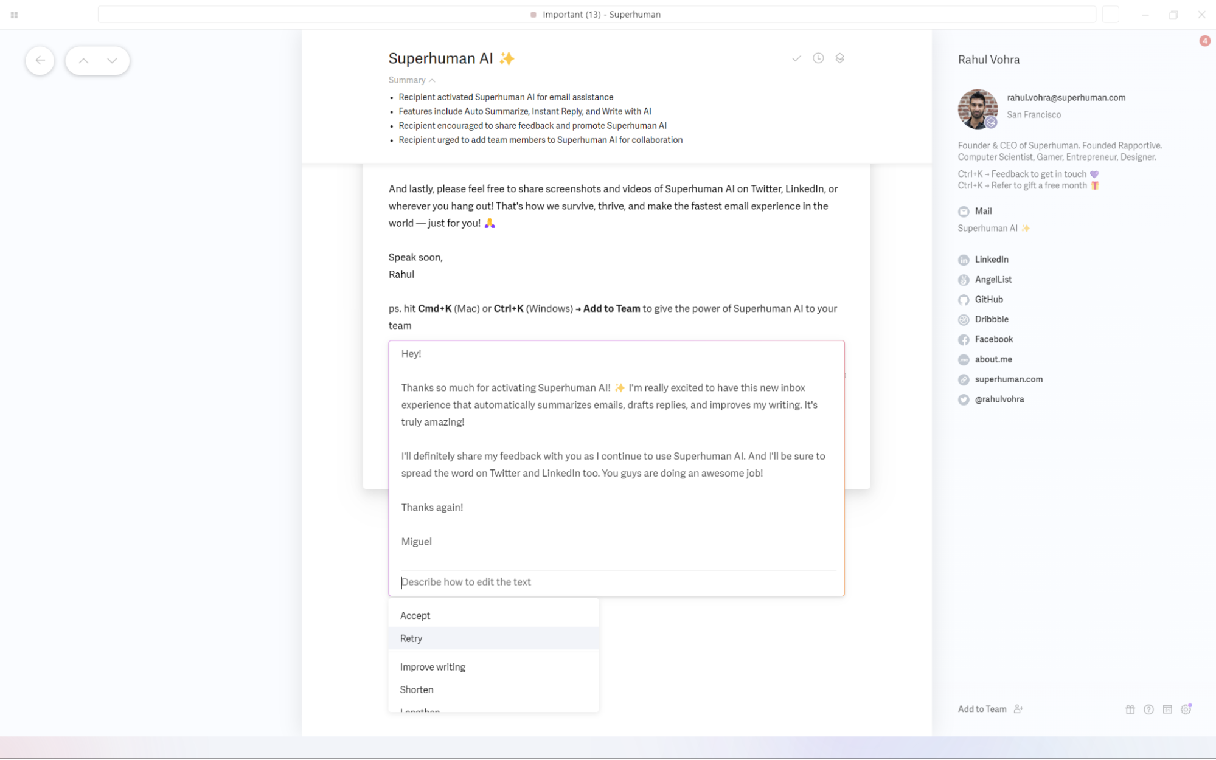Open the GitHub profile icon

[x=964, y=300]
